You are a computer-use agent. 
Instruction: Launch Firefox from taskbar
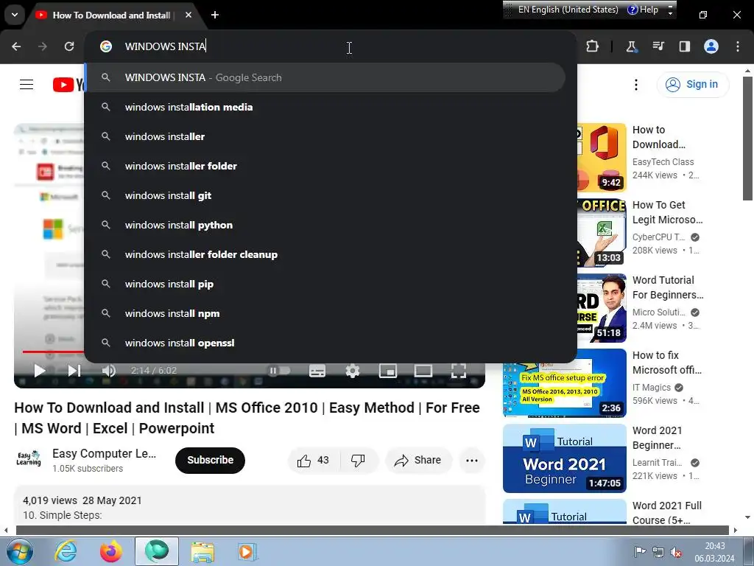pyautogui.click(x=110, y=551)
